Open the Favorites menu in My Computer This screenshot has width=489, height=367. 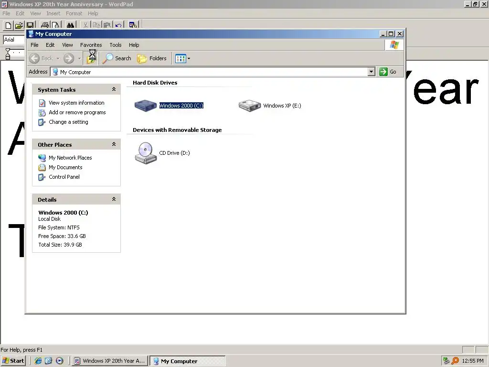click(91, 45)
